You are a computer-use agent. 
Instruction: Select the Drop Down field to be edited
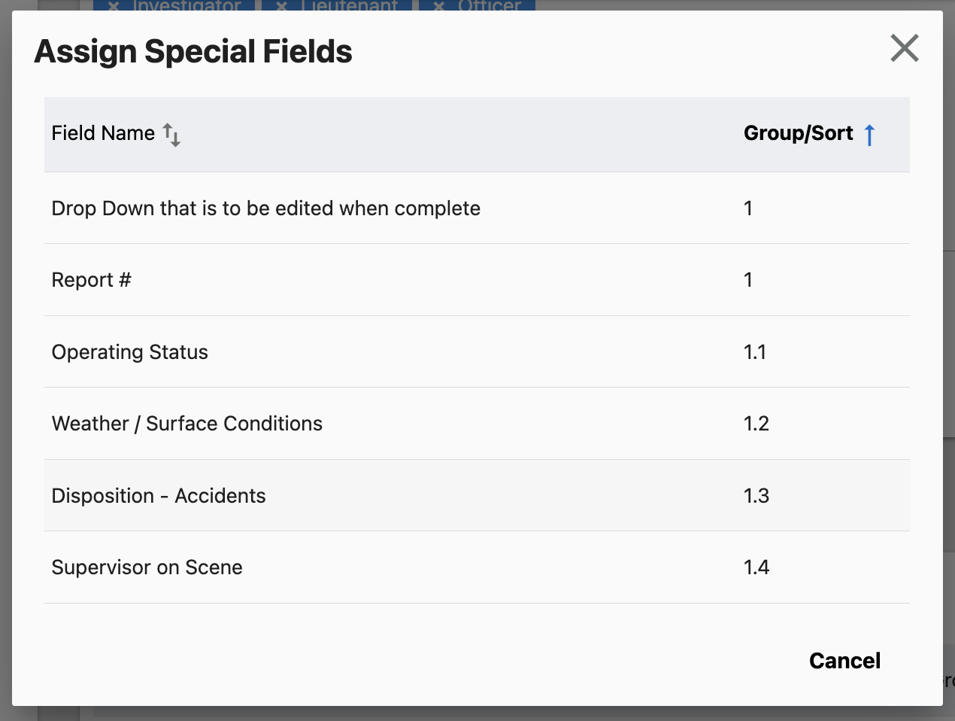click(265, 208)
